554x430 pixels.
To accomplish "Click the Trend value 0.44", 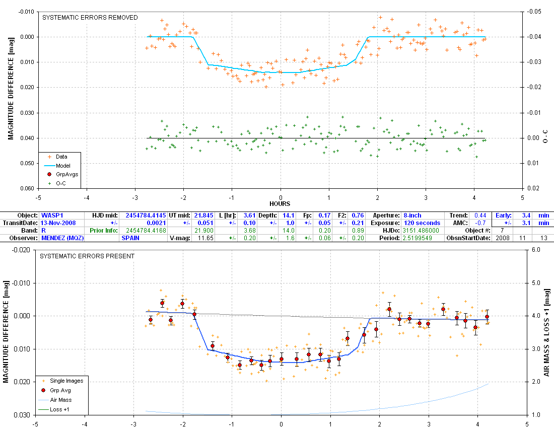I will [480, 216].
